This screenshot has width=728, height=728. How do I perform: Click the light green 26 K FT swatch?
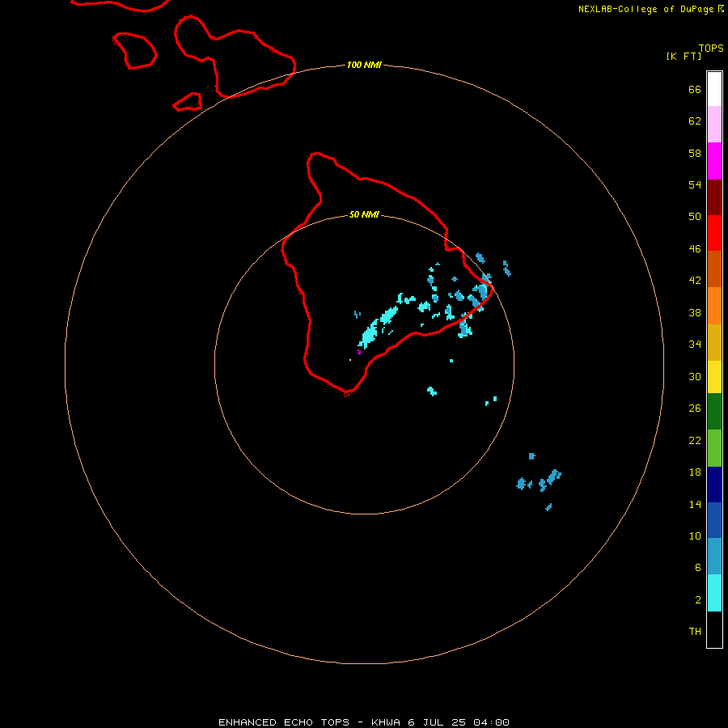714,448
